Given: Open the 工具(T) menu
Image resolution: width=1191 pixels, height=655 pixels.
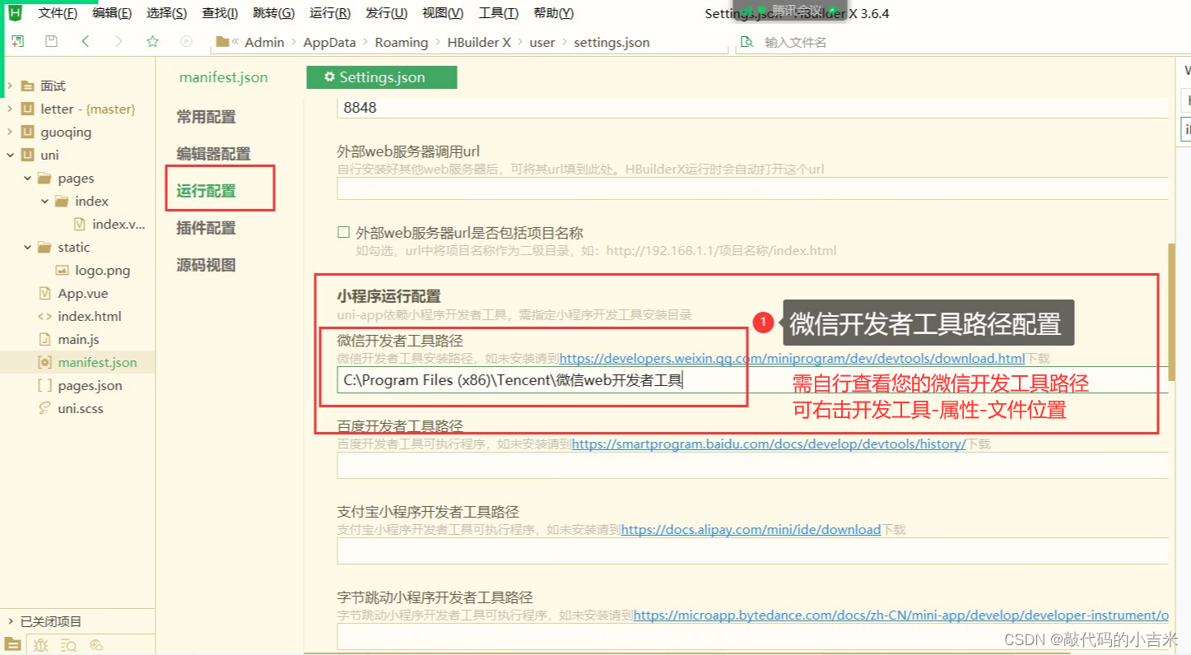Looking at the screenshot, I should tap(499, 13).
